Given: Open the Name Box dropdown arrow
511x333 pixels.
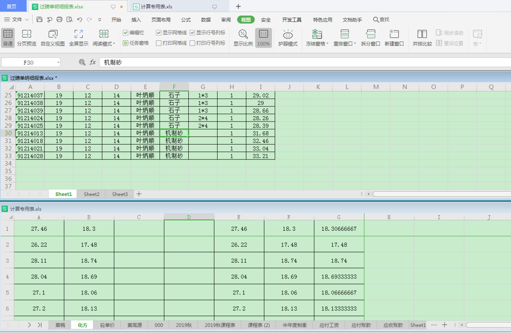Looking at the screenshot, I should tap(58, 63).
